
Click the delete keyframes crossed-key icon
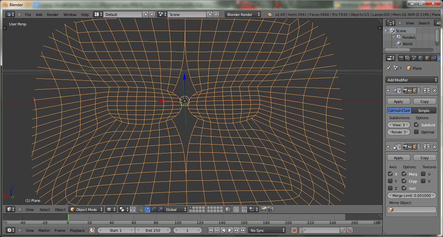point(350,230)
